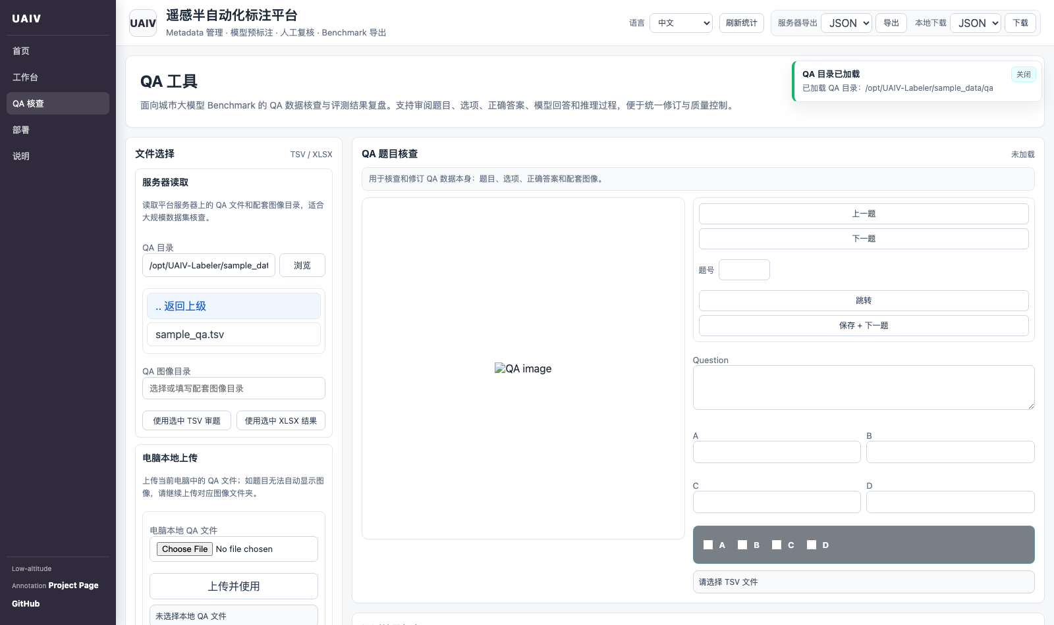Click the UAIV logo icon in header
1054x625 pixels.
[x=143, y=23]
